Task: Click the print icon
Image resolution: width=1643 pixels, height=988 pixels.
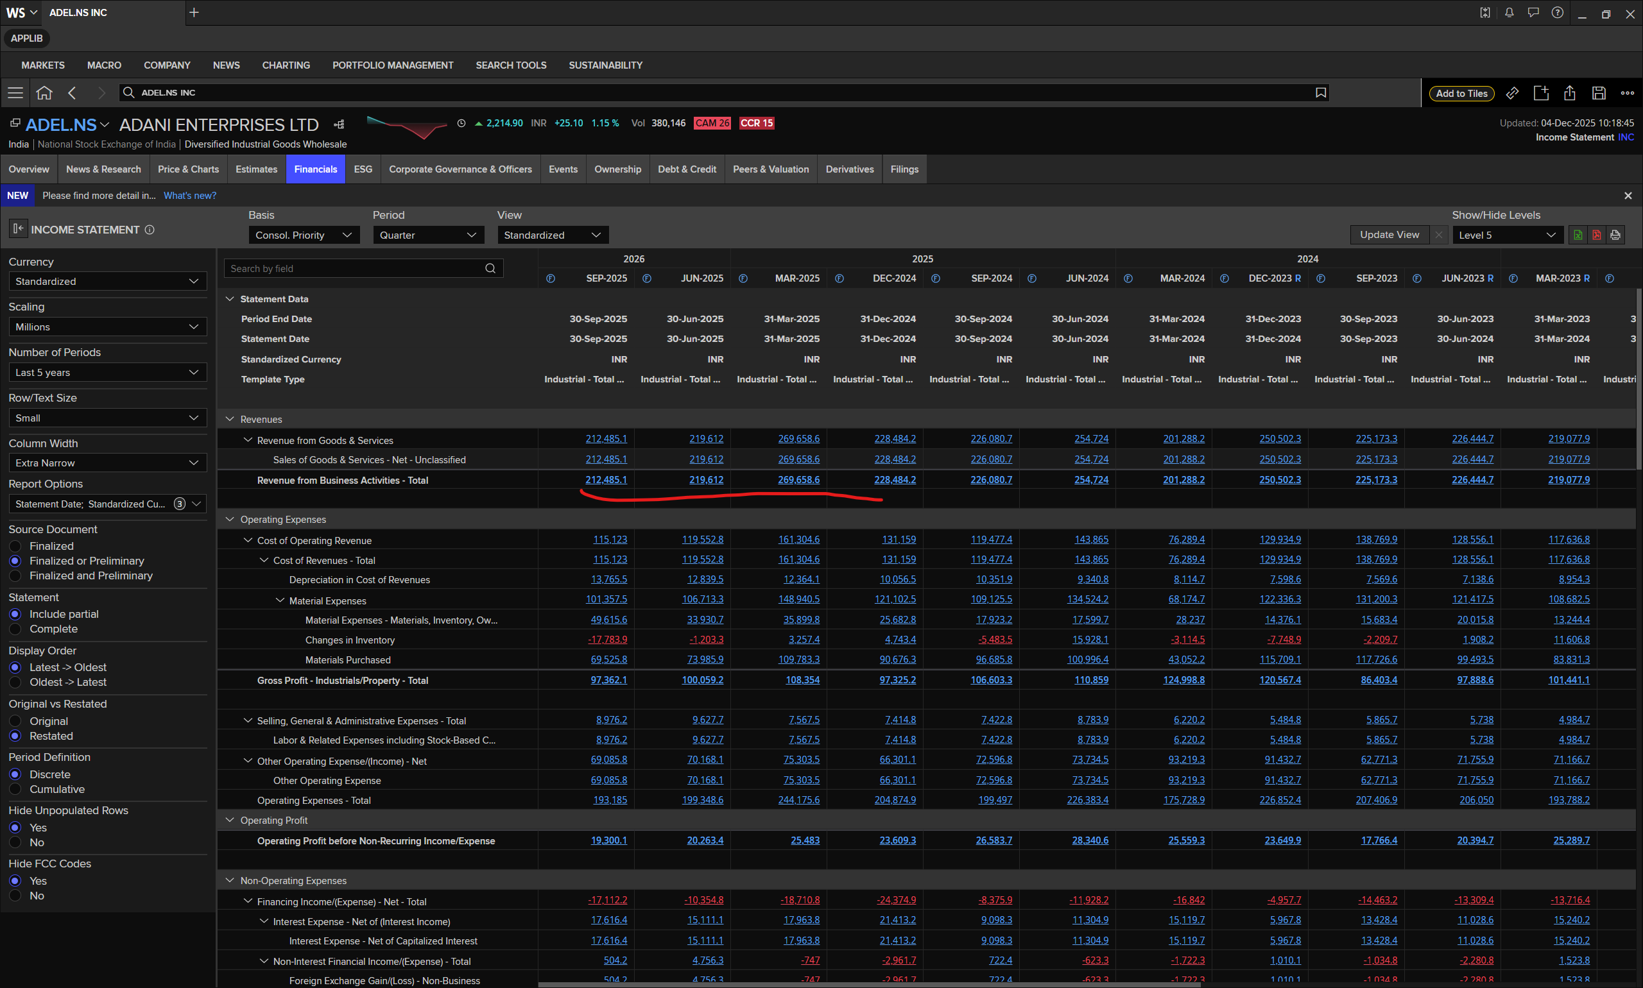Action: pyautogui.click(x=1615, y=235)
